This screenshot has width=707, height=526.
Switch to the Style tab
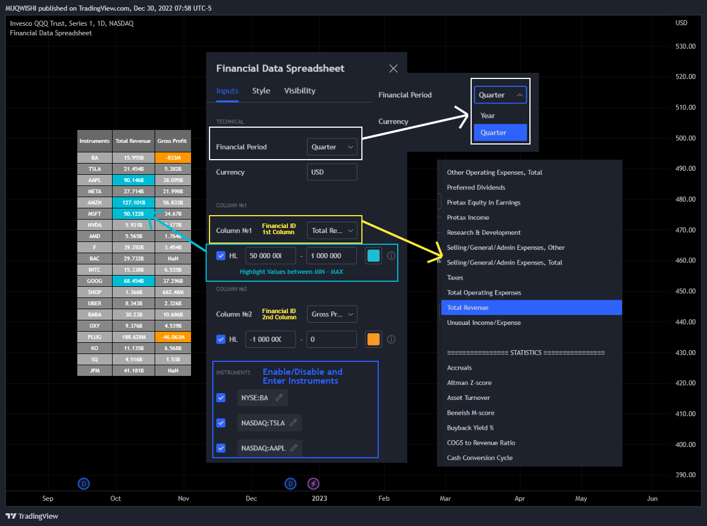pos(261,91)
